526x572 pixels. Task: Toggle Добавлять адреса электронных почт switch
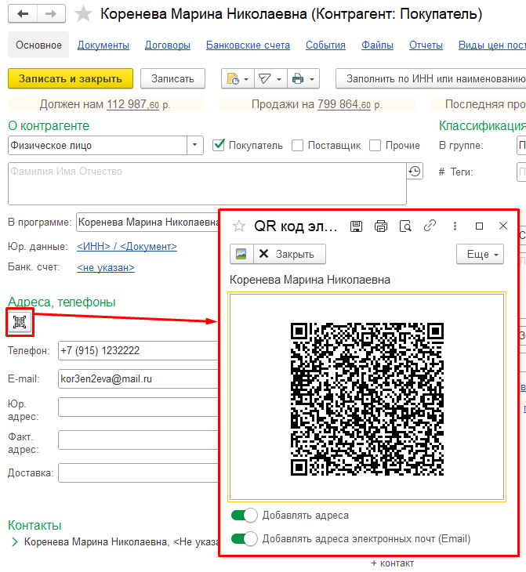click(245, 539)
